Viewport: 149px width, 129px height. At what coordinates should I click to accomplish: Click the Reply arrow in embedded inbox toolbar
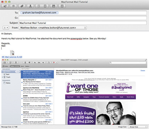(35, 63)
